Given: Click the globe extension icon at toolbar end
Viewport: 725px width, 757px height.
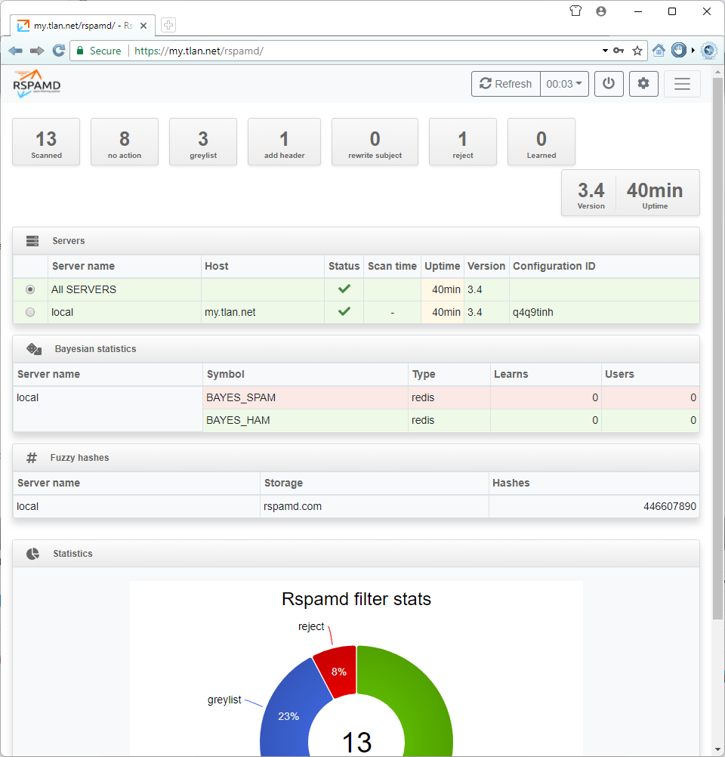Looking at the screenshot, I should coord(708,51).
